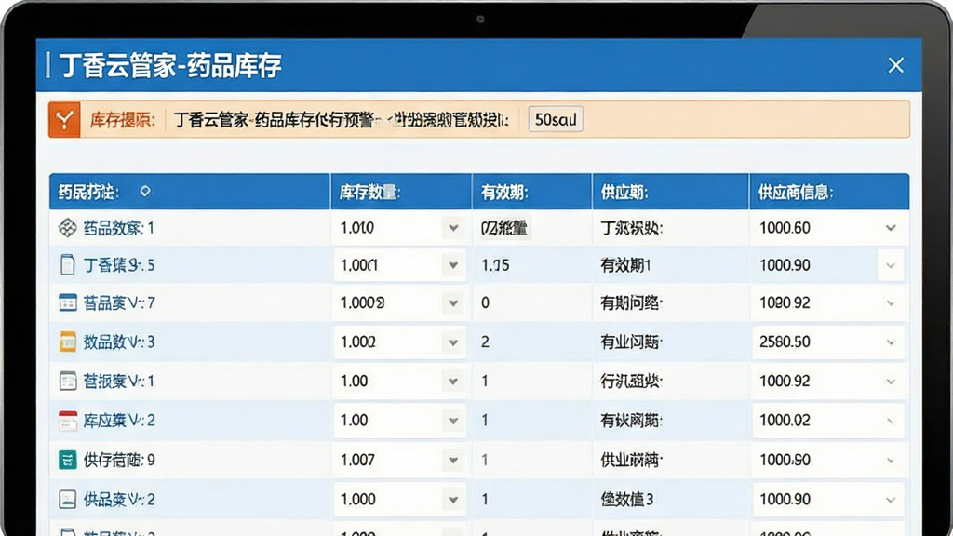953x536 pixels.
Task: Click the gray tag in first row validity cell
Action: 504,228
